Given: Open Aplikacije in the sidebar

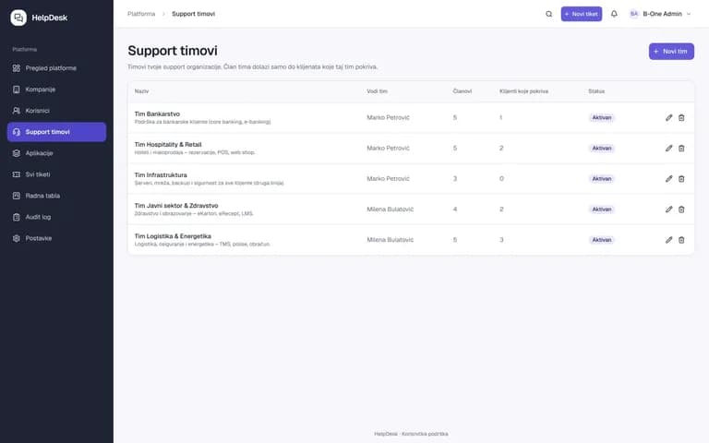Looking at the screenshot, I should point(56,153).
